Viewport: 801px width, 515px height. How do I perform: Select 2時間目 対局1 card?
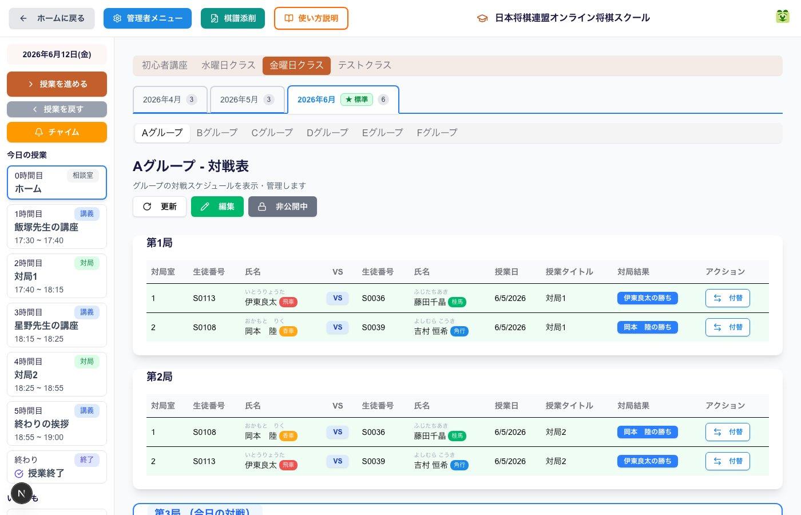[x=57, y=276]
